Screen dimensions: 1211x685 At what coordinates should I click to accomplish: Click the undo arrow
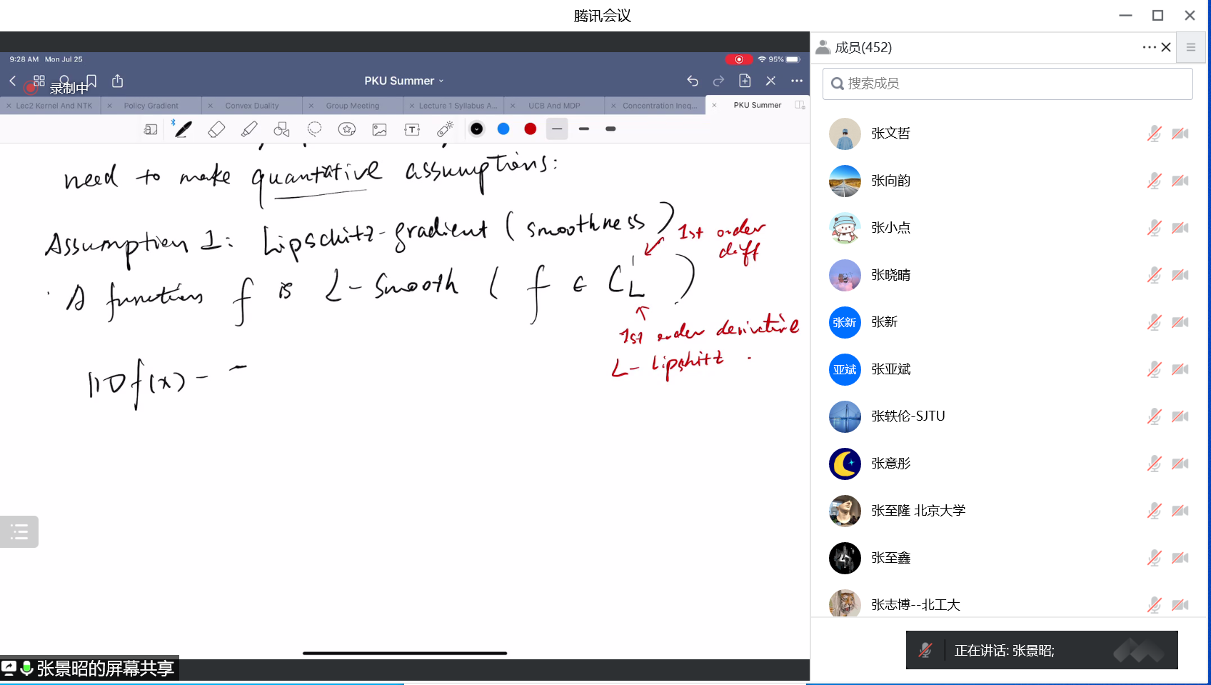[692, 81]
